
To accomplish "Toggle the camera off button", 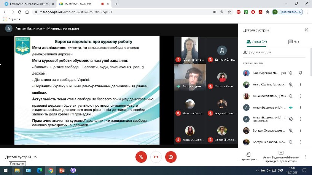I will coord(171,157).
